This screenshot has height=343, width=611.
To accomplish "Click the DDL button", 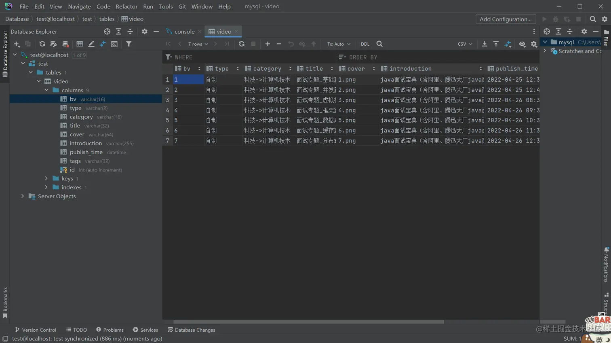I will point(365,44).
